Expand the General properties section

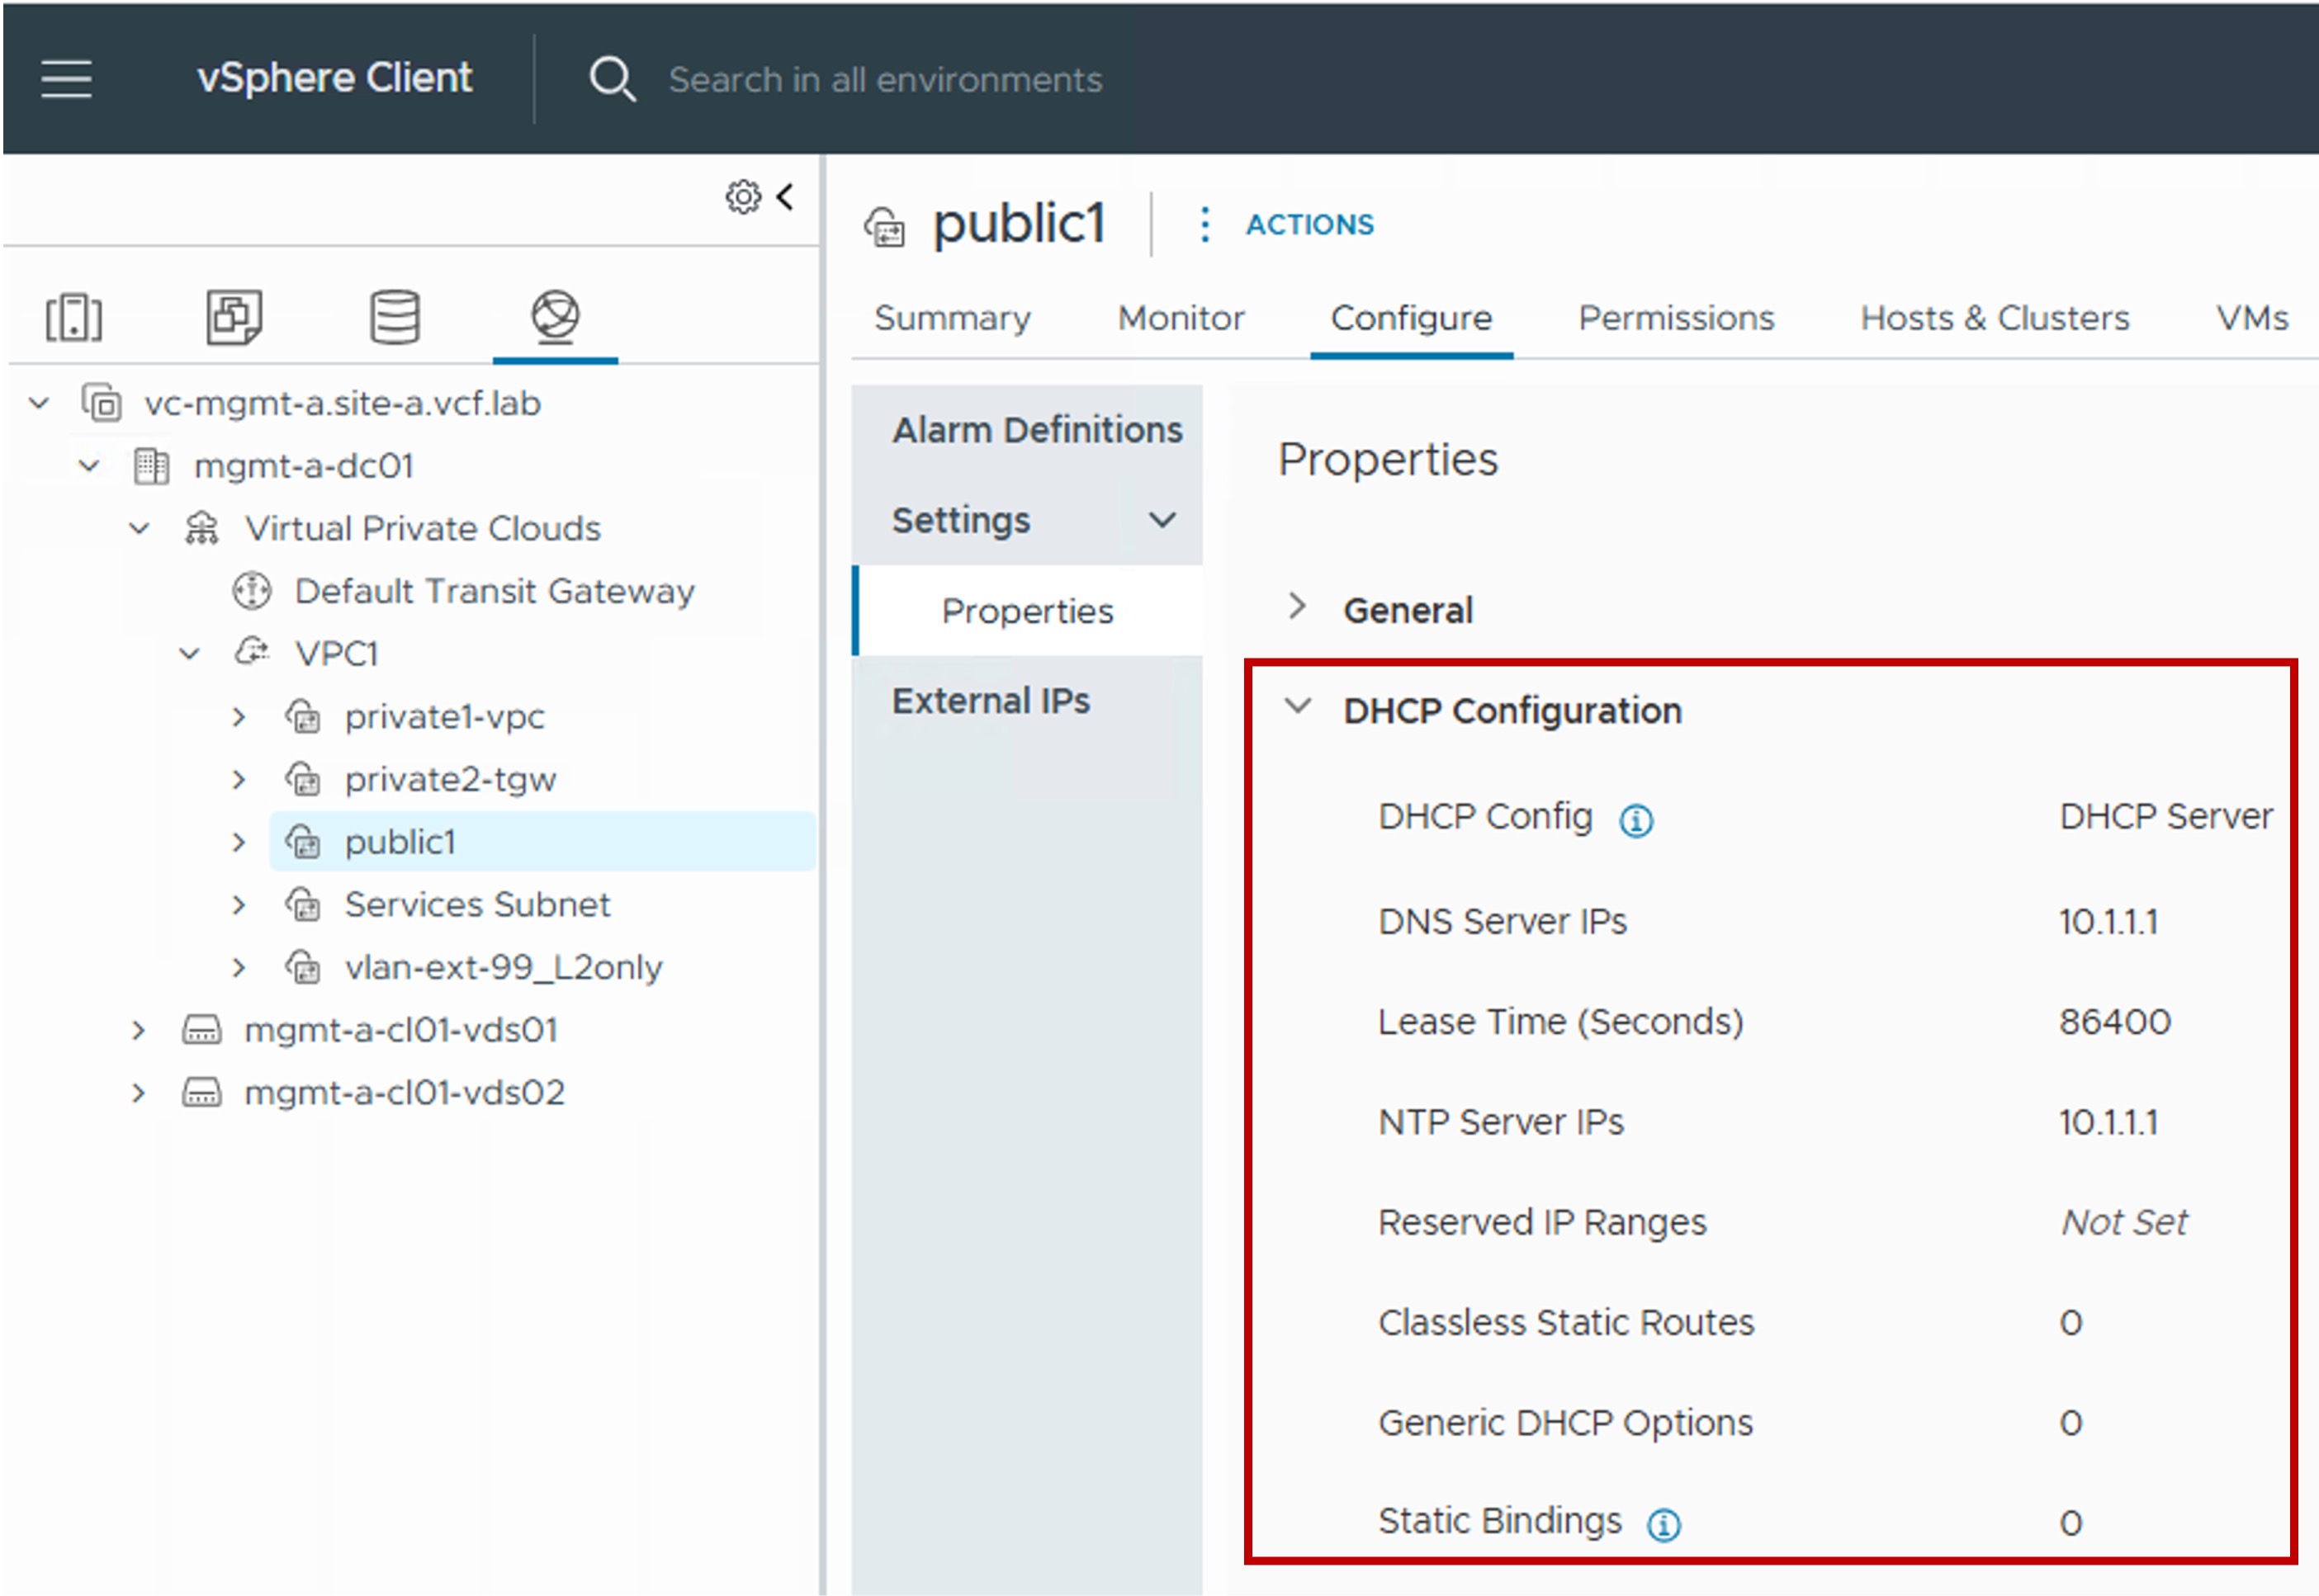(x=1297, y=607)
